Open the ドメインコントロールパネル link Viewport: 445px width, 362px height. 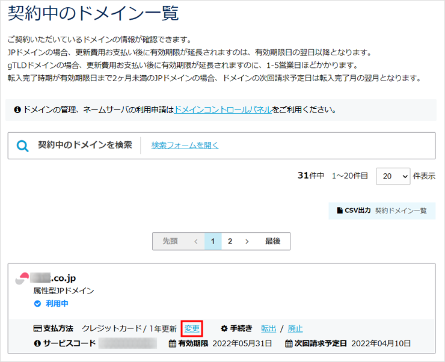(x=222, y=110)
